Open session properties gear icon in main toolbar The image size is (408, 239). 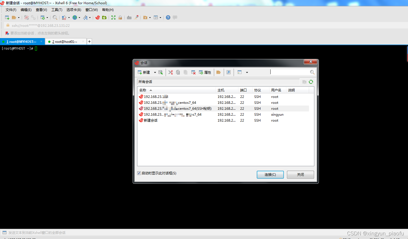[43, 17]
